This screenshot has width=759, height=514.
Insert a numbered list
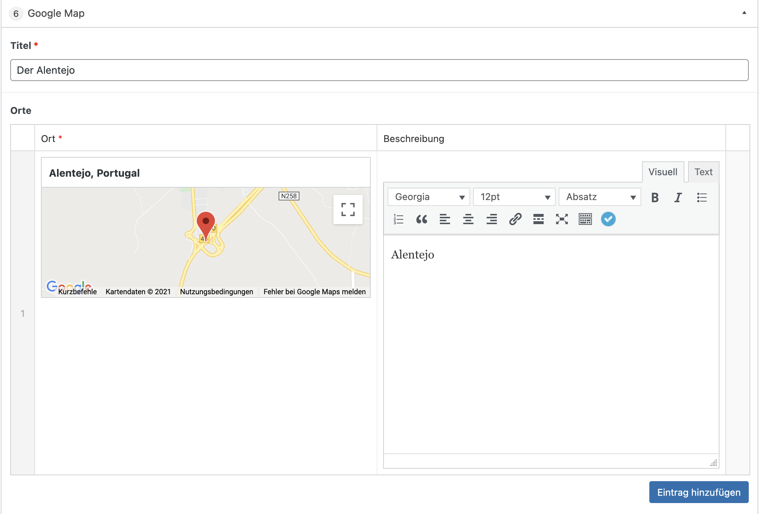click(398, 219)
